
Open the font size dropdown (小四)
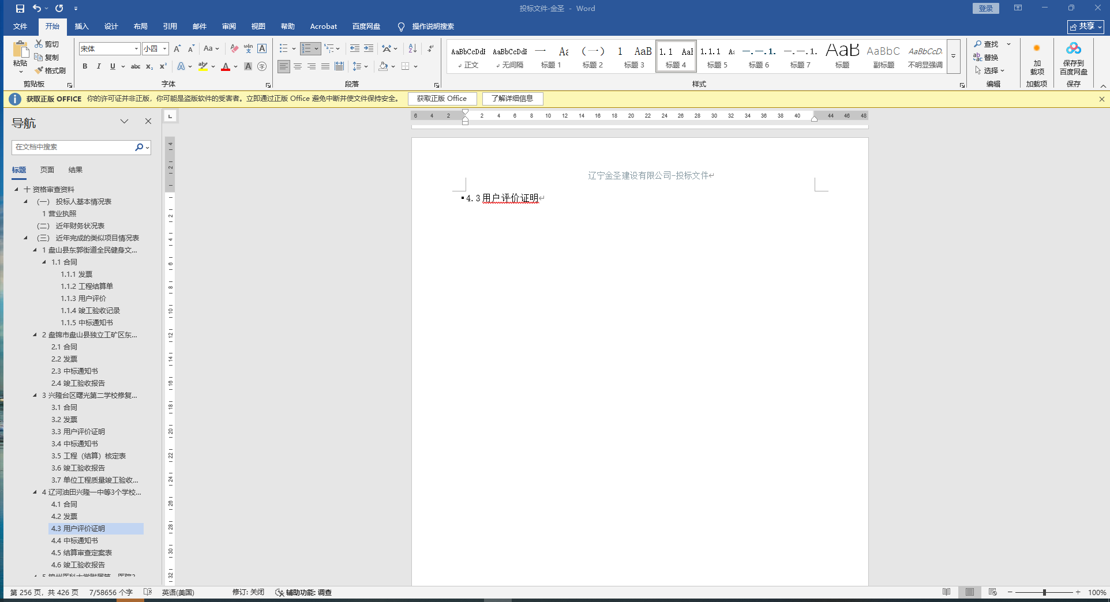point(164,49)
